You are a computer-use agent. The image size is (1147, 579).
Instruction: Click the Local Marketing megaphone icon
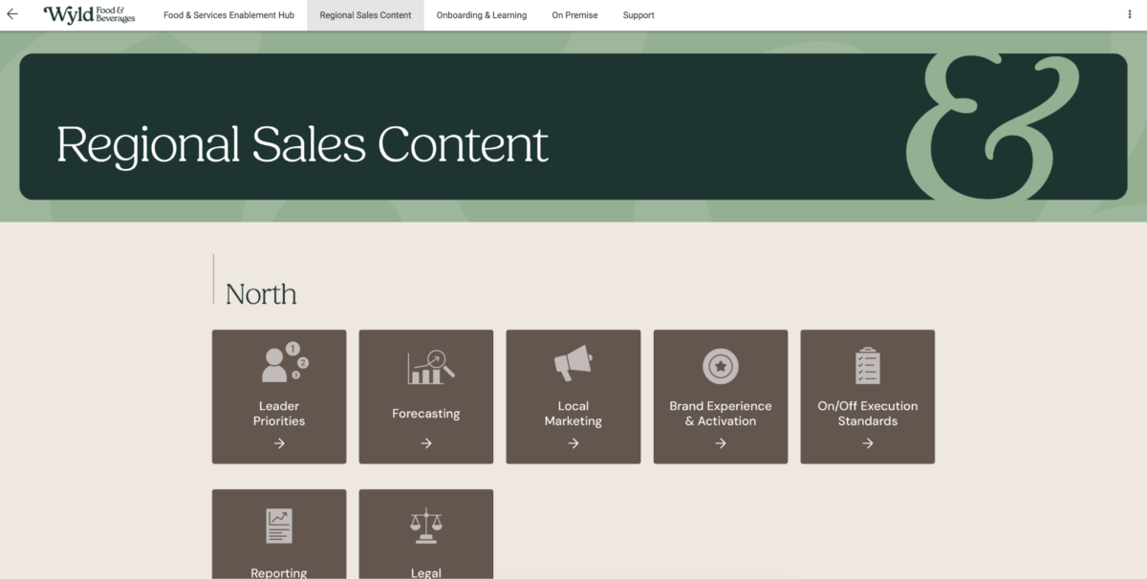point(573,363)
